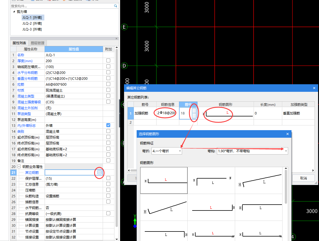Close the property list panel
Screen dimensions: 319x241
tap(116, 38)
